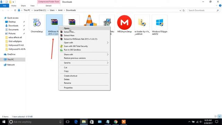Open Pictures in sidebar
The width and height of the screenshot is (222, 125).
pos(12,34)
